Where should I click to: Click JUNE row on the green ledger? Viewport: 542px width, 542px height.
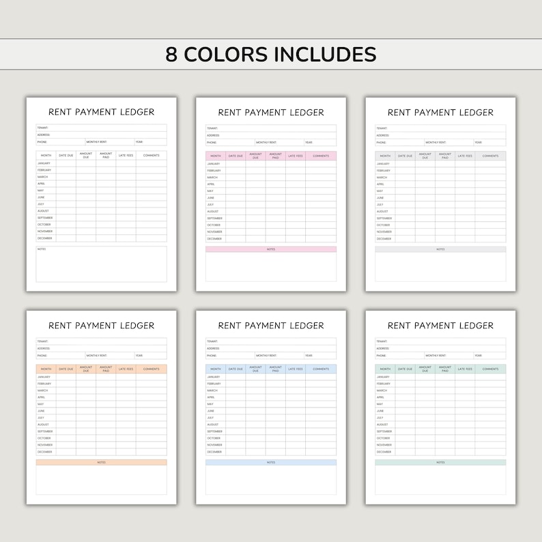(x=440, y=411)
